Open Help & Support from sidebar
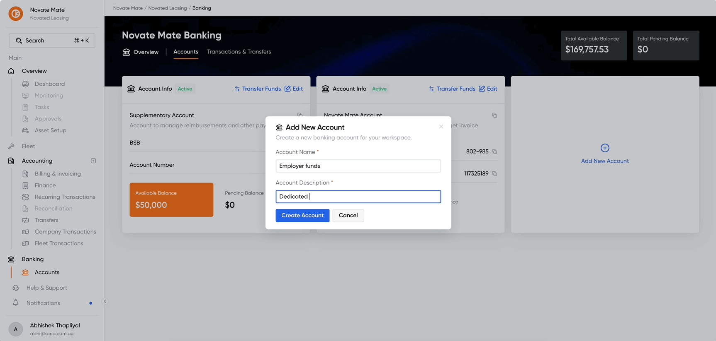The image size is (716, 341). pyautogui.click(x=46, y=288)
